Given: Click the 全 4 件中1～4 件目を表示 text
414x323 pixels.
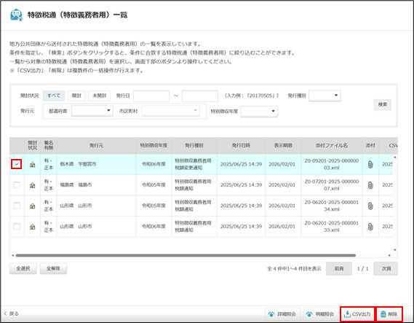Looking at the screenshot, I should coord(294,269).
